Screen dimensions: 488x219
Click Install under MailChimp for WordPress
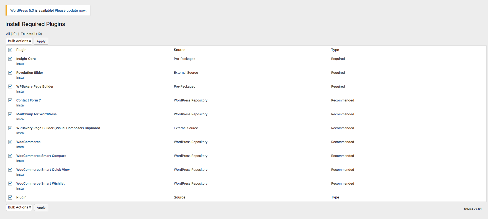(x=21, y=119)
